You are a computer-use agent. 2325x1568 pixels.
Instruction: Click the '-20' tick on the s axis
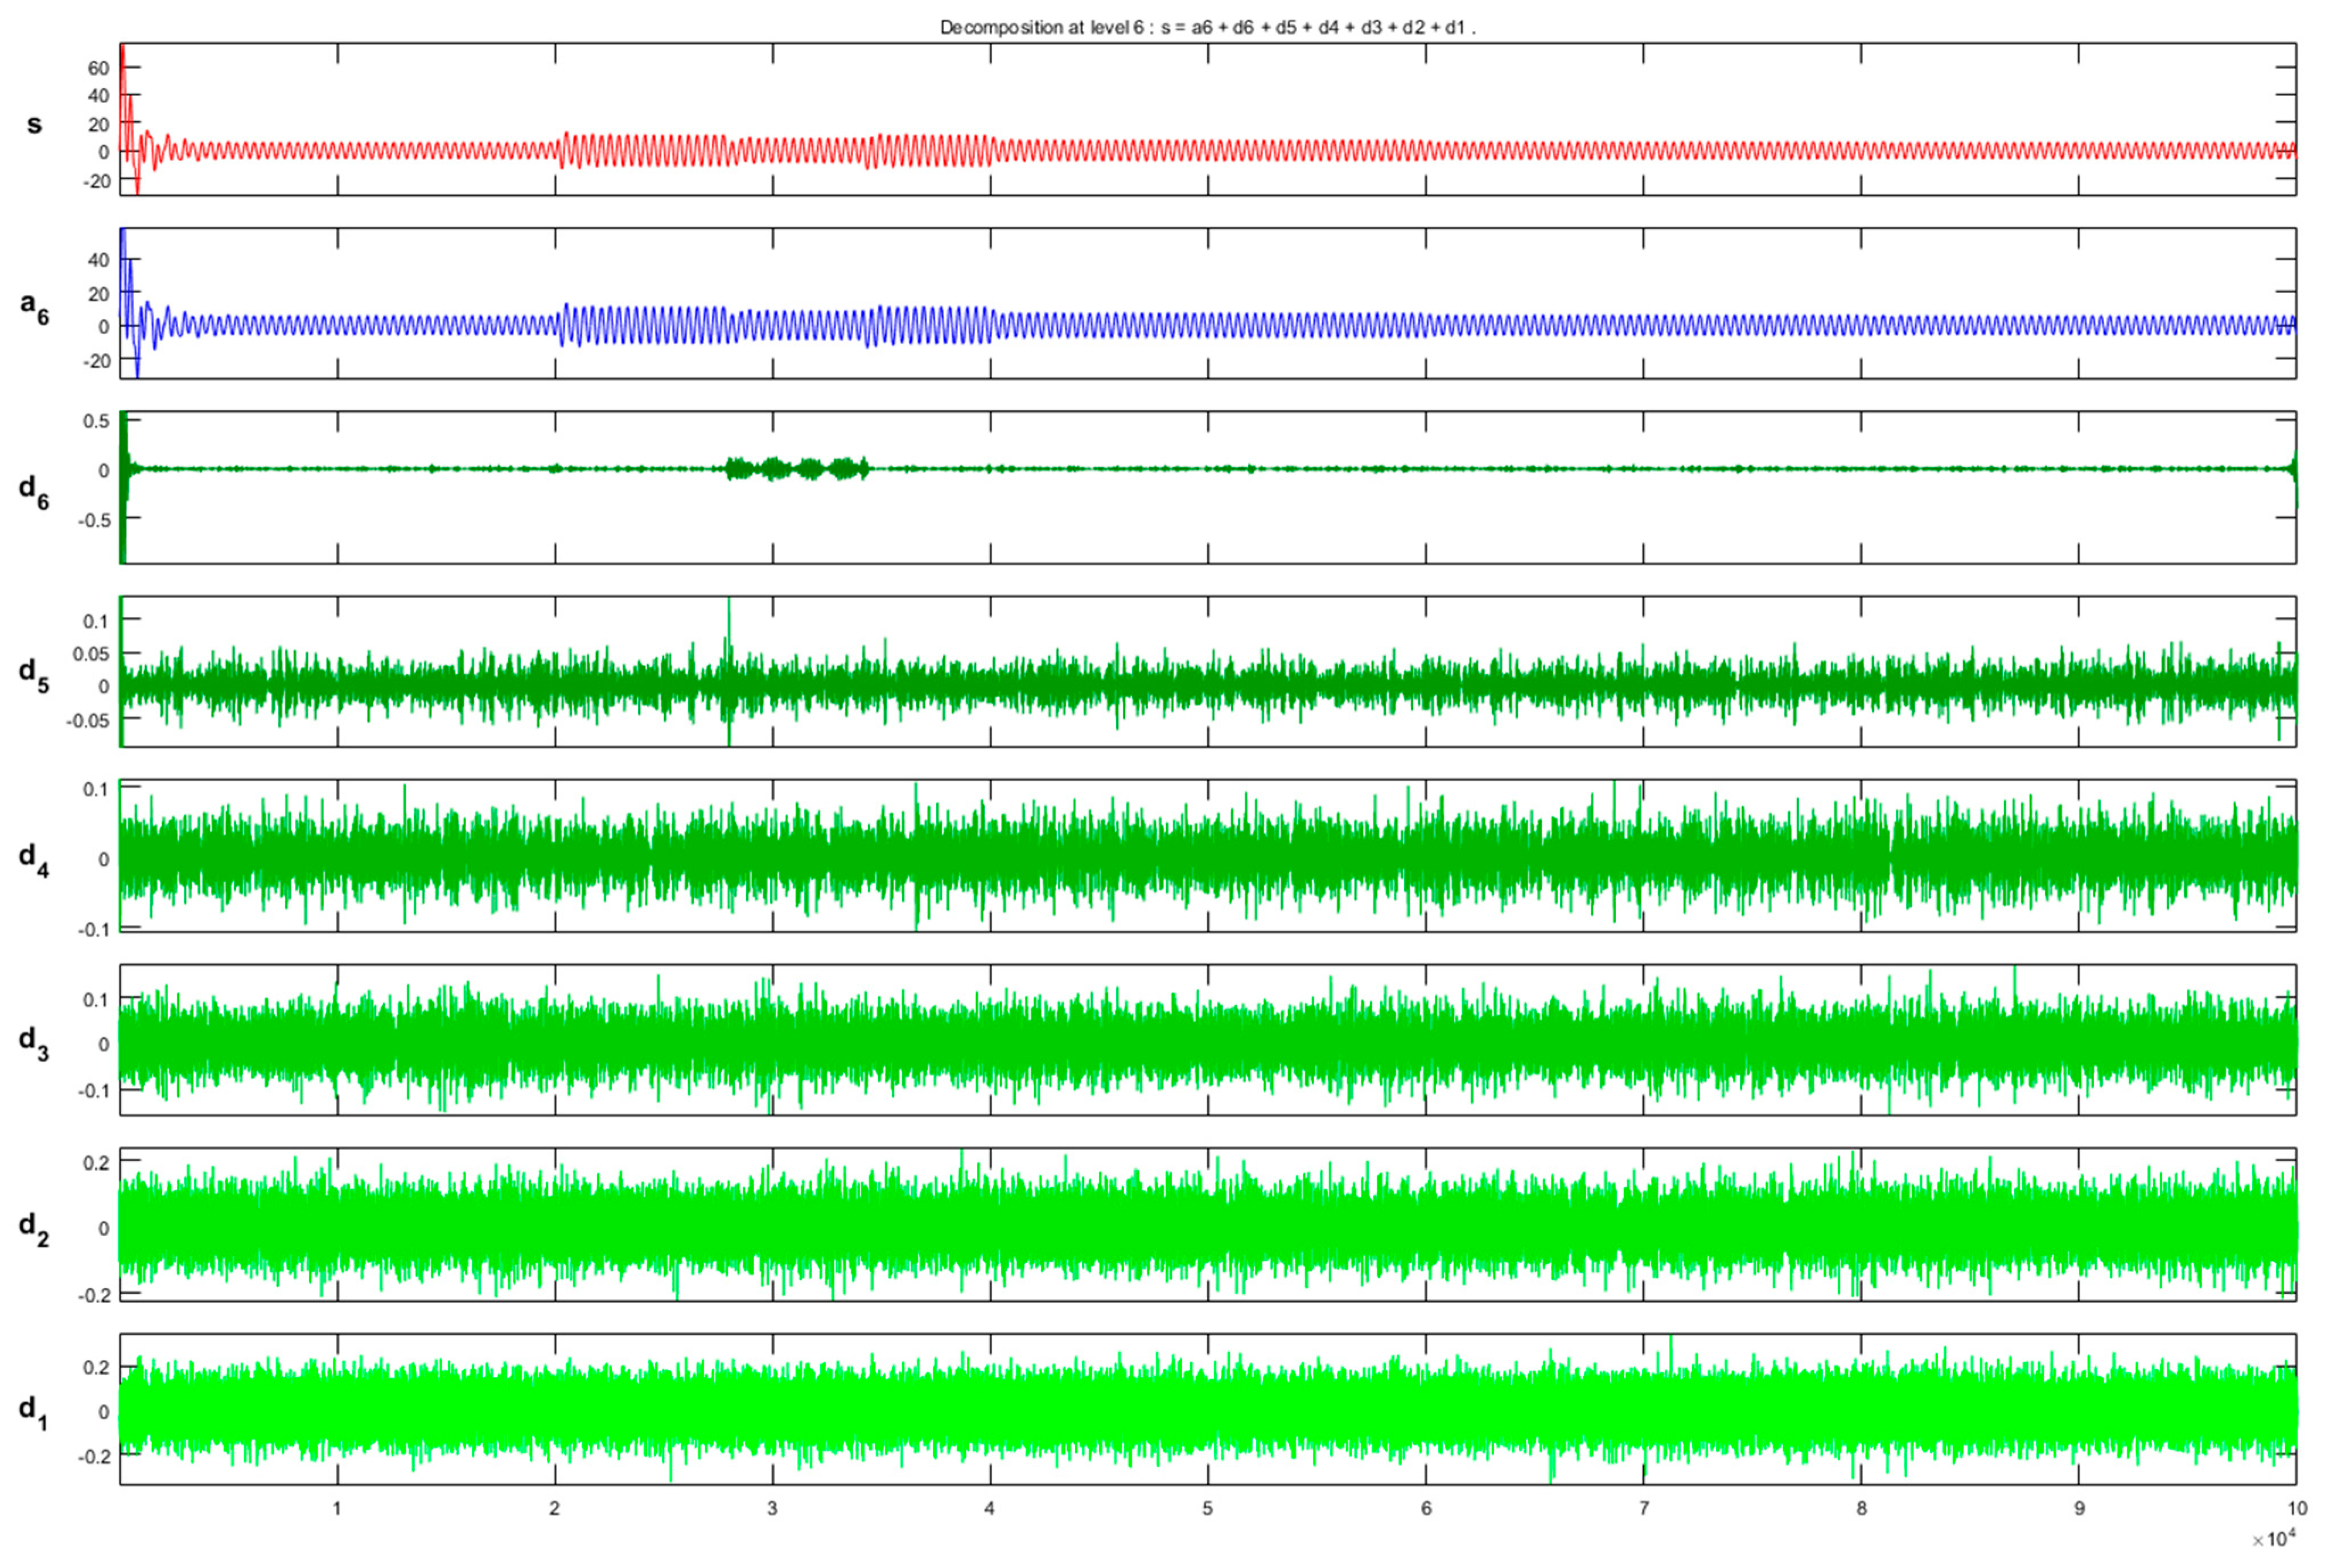[x=96, y=181]
